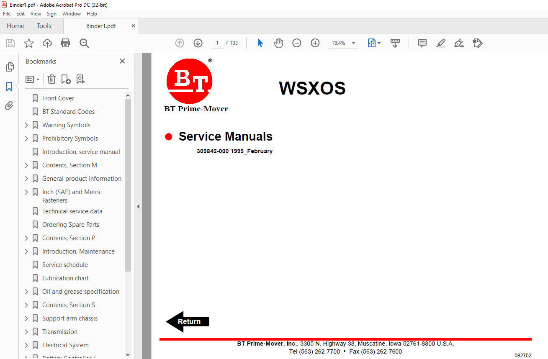Select the Highlight text tool

[x=440, y=43]
